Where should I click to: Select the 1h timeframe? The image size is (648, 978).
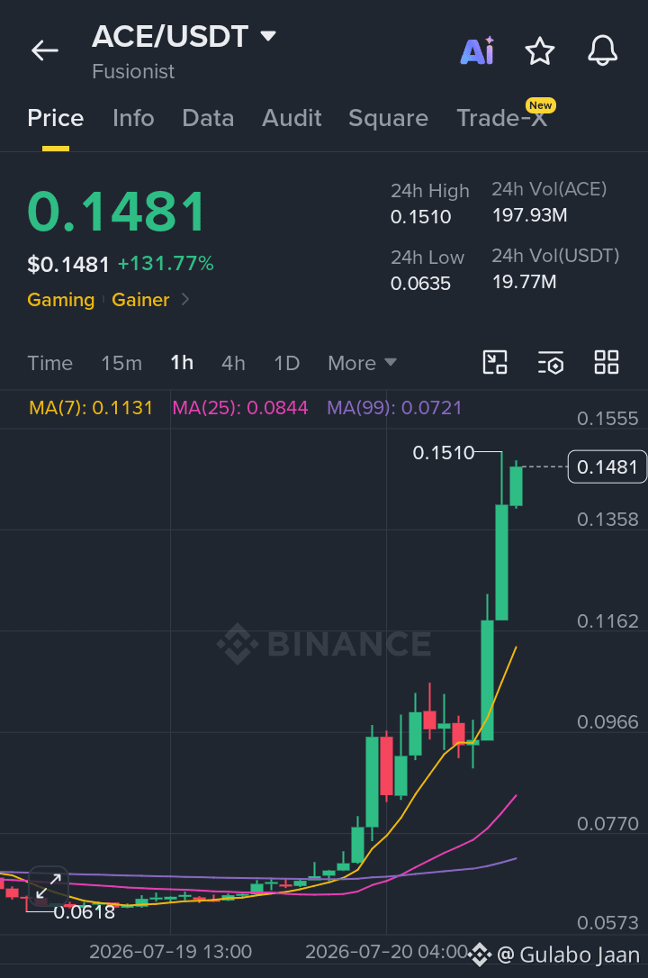(x=182, y=362)
